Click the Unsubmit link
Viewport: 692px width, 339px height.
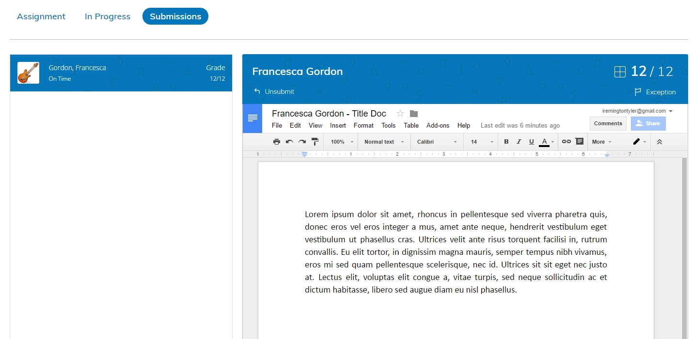[274, 91]
